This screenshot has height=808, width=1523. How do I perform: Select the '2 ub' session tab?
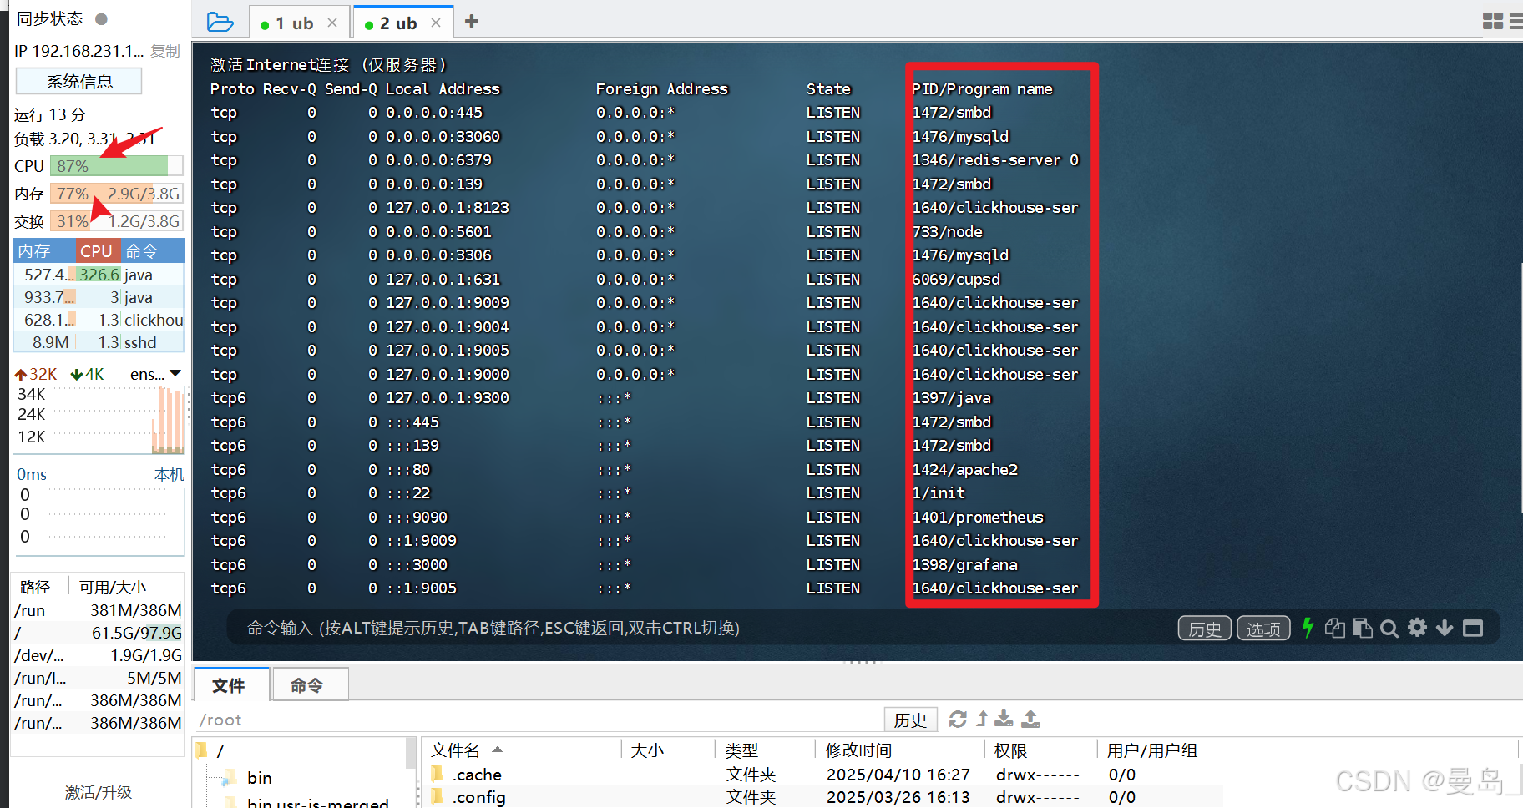pyautogui.click(x=398, y=23)
